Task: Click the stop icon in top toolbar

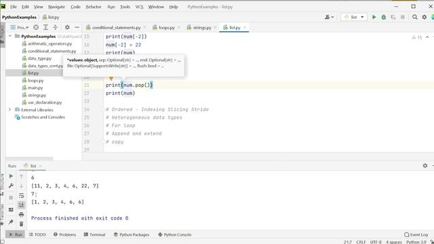Action: [403, 17]
